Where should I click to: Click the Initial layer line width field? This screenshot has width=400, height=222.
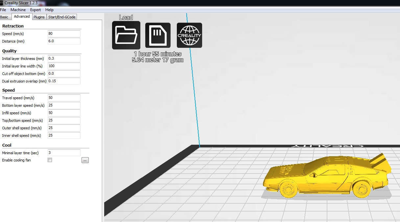pos(64,66)
